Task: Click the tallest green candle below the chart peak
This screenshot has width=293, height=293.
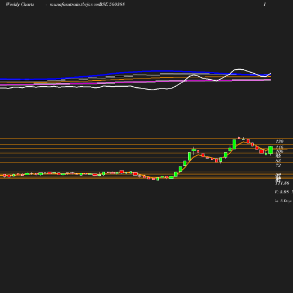Action: pos(234,144)
